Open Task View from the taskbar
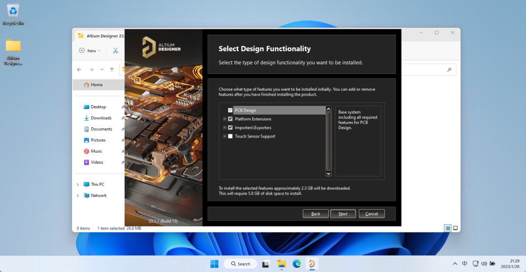 pos(266,264)
